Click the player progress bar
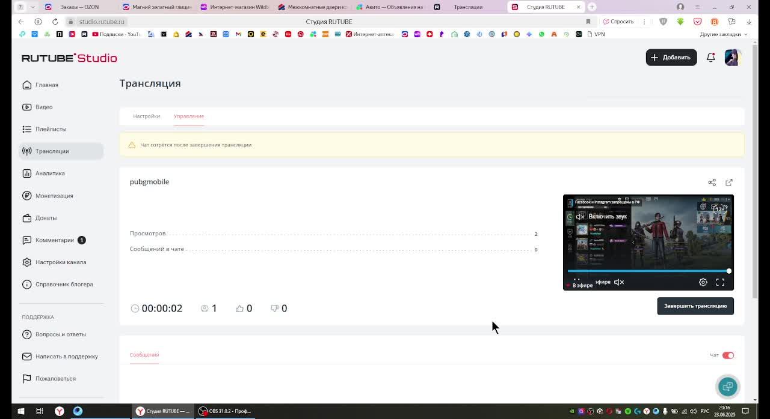770x419 pixels. coord(648,271)
